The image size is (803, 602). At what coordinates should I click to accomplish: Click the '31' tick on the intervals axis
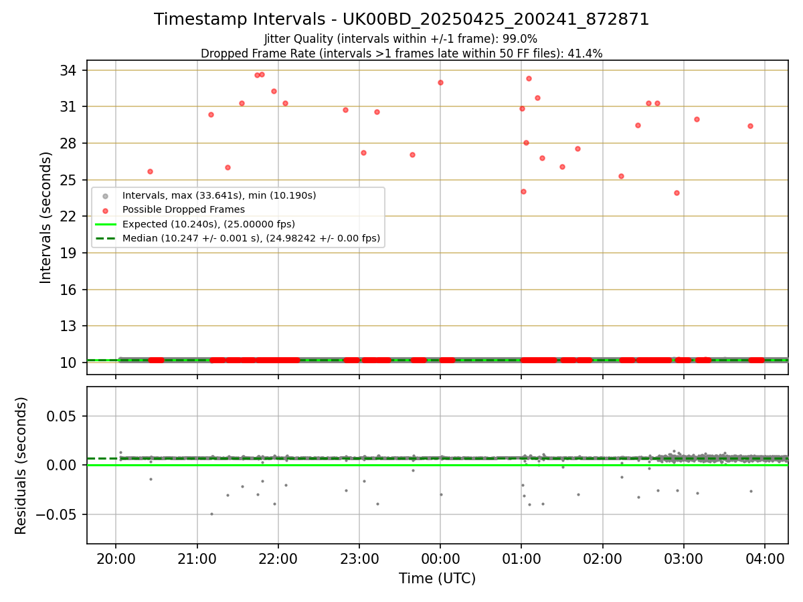tap(69, 107)
